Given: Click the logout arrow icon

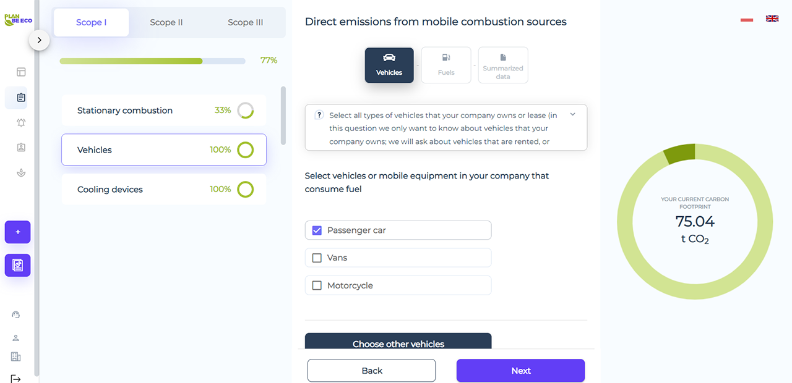Looking at the screenshot, I should [x=16, y=378].
